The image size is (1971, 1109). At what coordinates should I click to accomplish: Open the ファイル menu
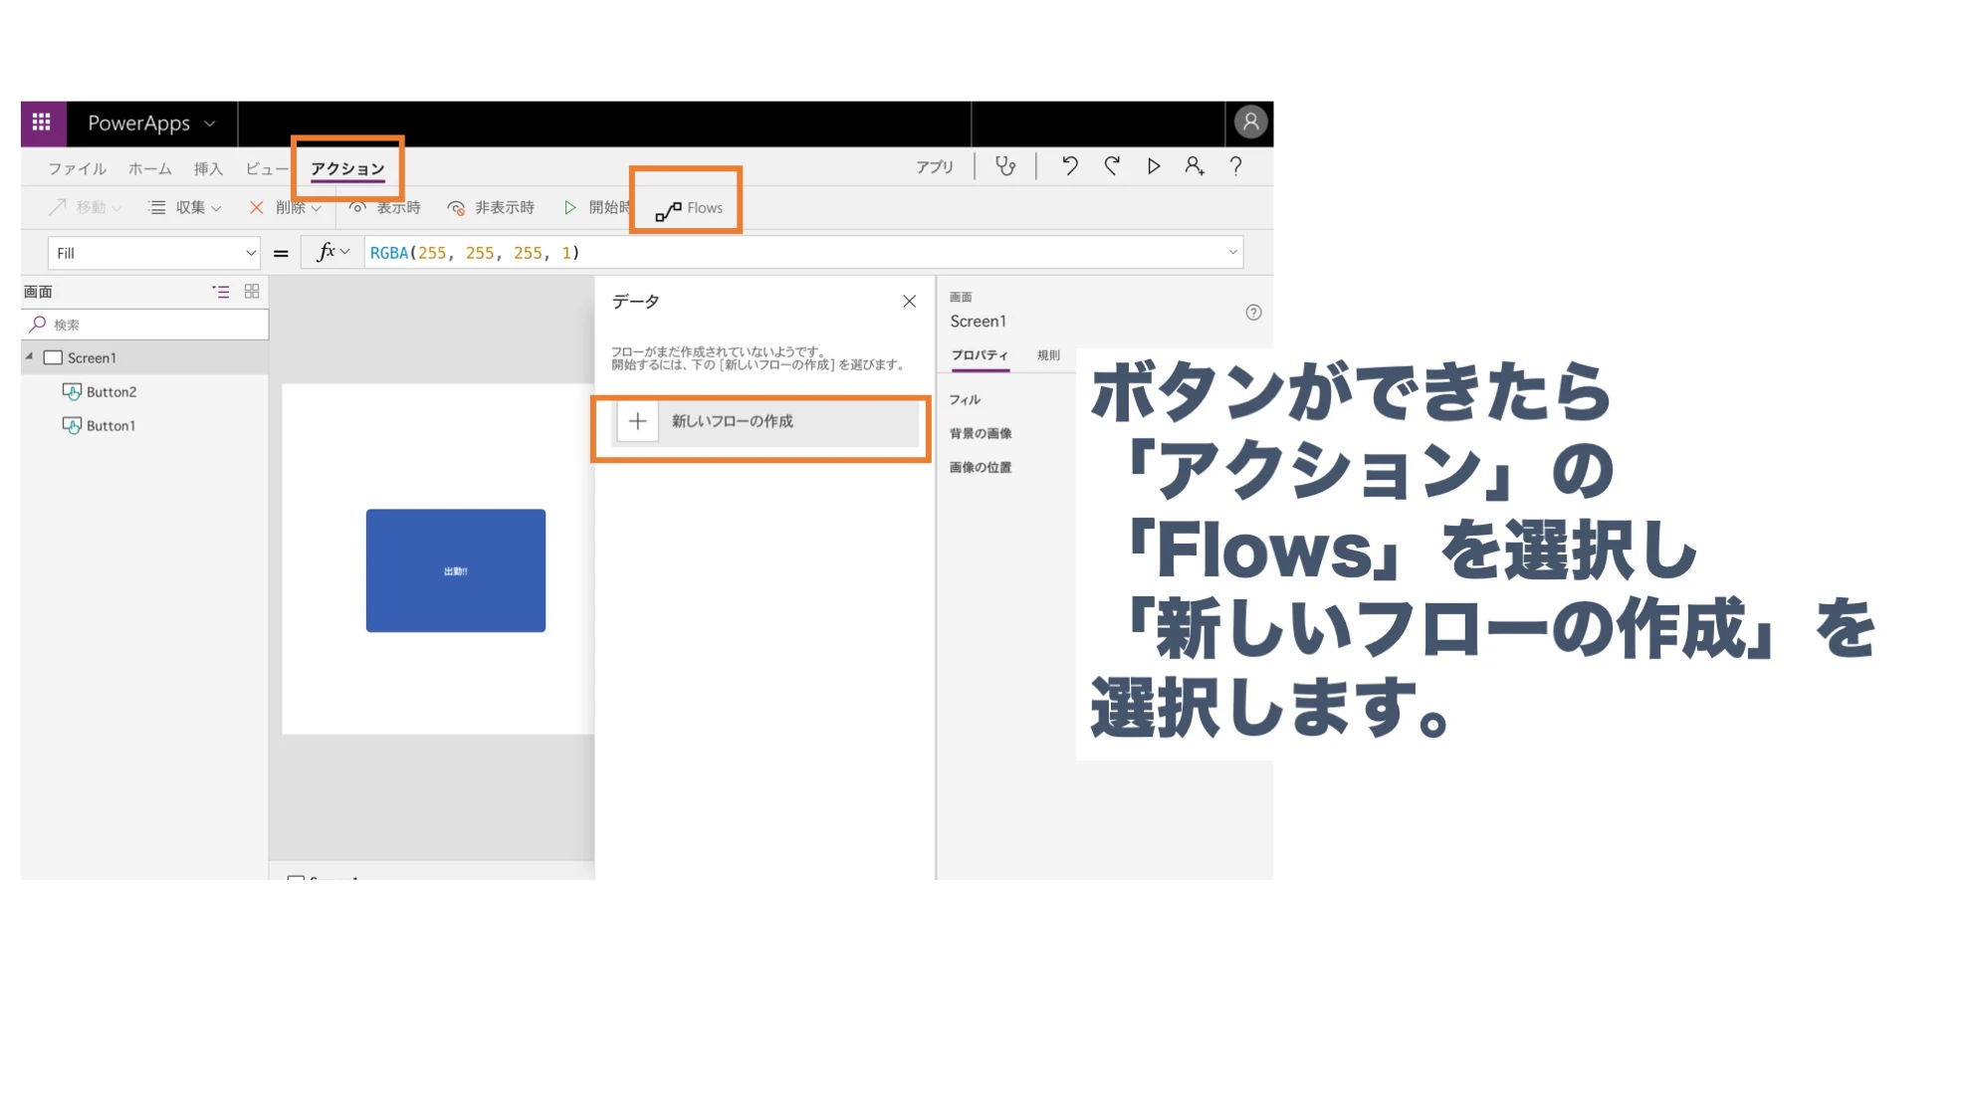click(x=78, y=169)
